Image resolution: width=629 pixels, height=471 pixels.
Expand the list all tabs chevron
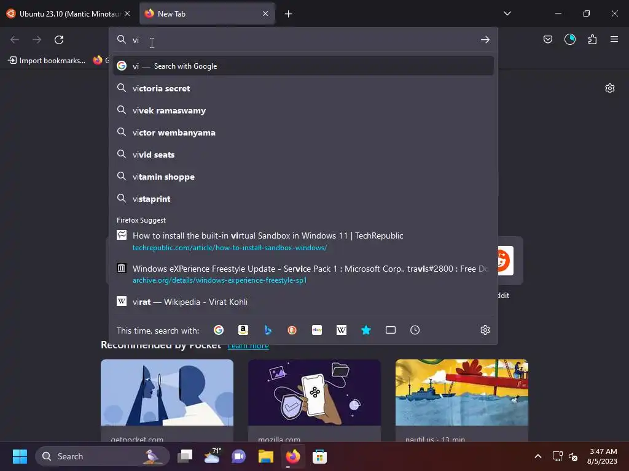pos(507,13)
